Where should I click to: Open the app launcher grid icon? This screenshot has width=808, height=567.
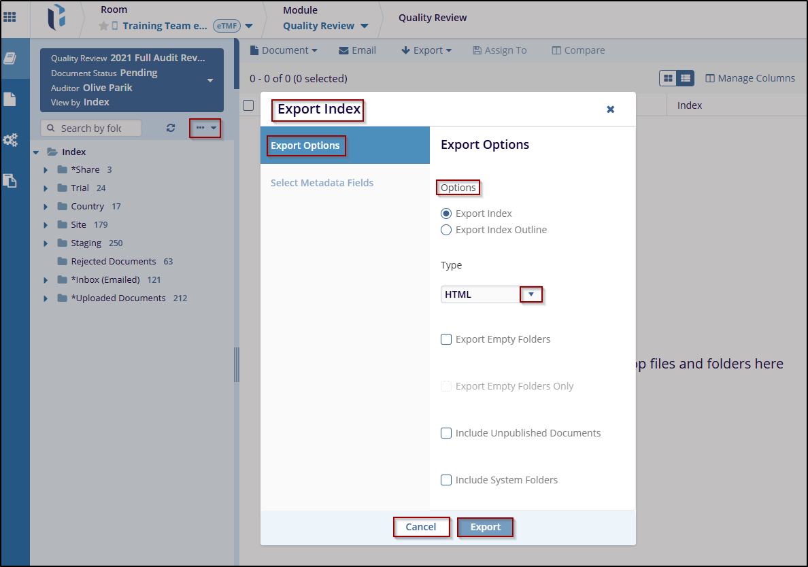pos(10,17)
